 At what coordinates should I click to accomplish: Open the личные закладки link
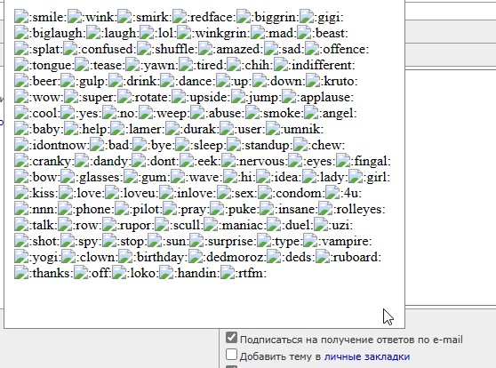click(367, 356)
